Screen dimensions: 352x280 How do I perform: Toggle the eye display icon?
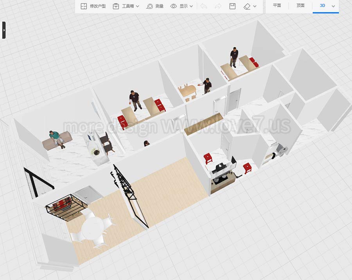173,6
